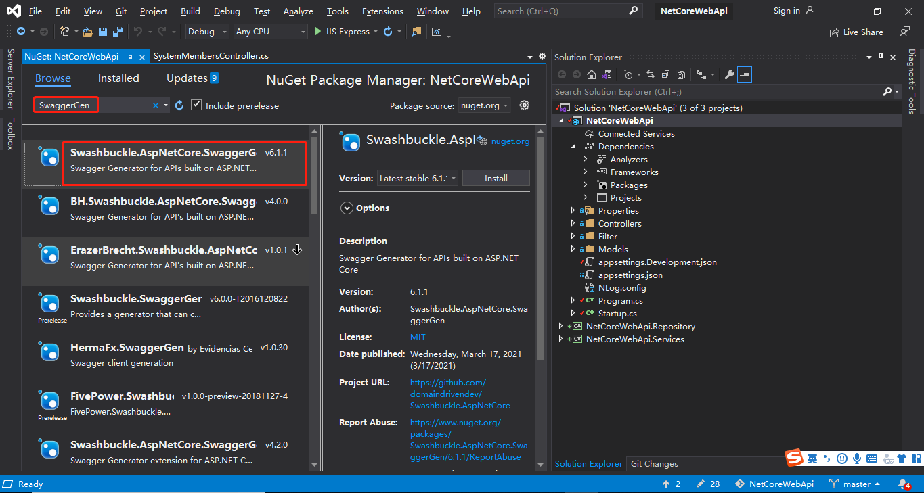Collapse the Dependencies node
This screenshot has height=493, width=924.
(x=573, y=147)
